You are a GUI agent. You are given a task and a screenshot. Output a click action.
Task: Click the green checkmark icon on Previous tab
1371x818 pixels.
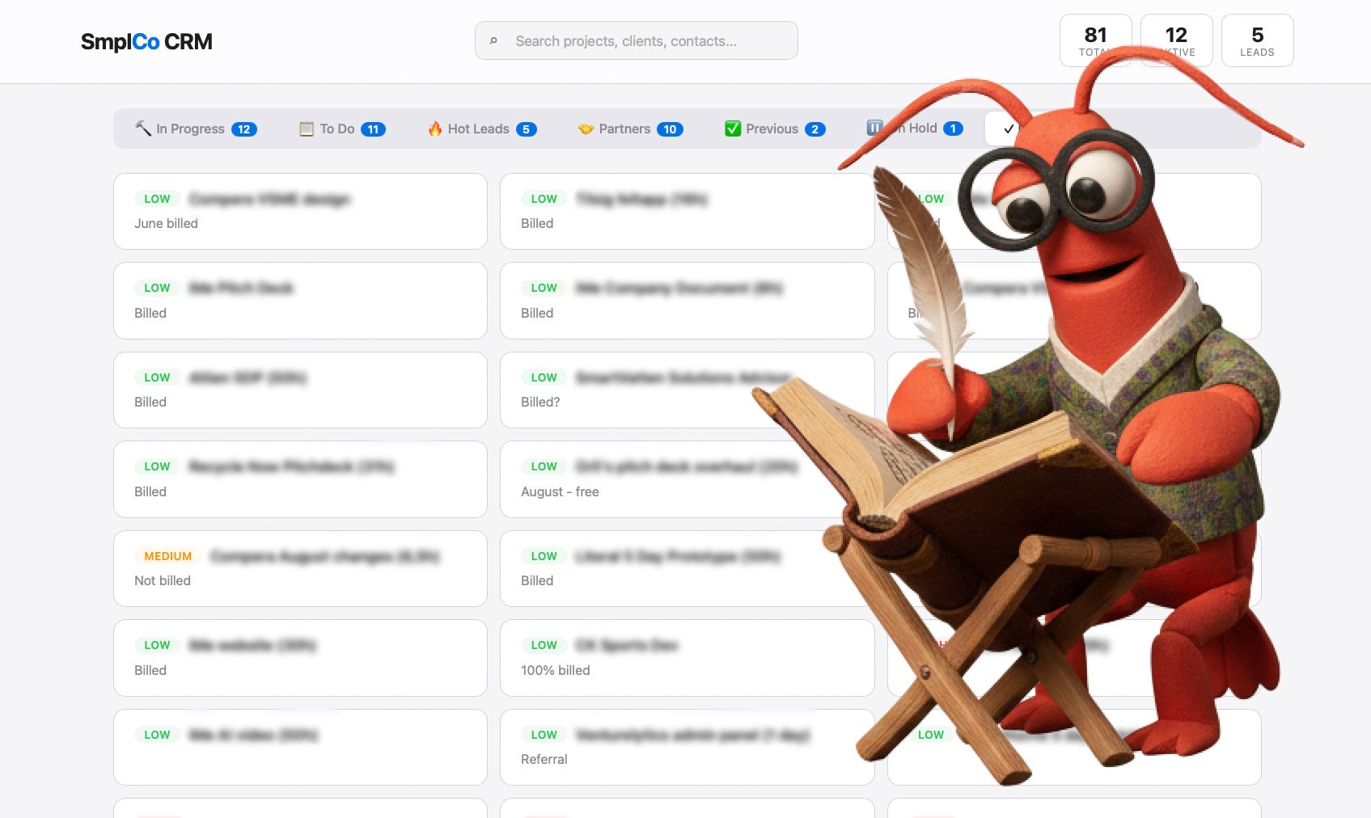[733, 128]
